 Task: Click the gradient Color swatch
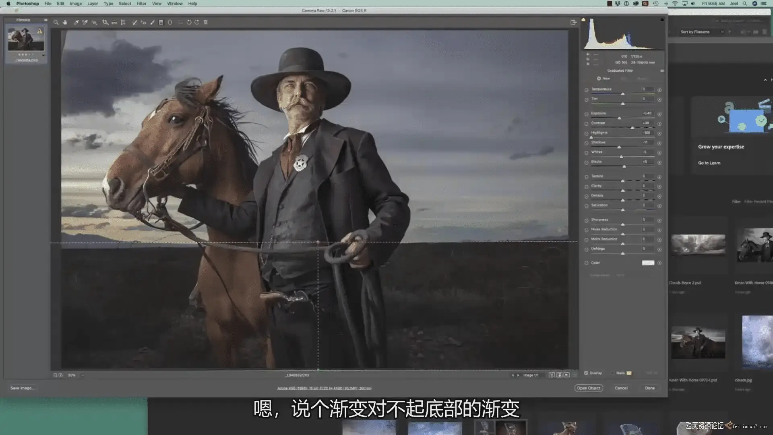tap(648, 263)
